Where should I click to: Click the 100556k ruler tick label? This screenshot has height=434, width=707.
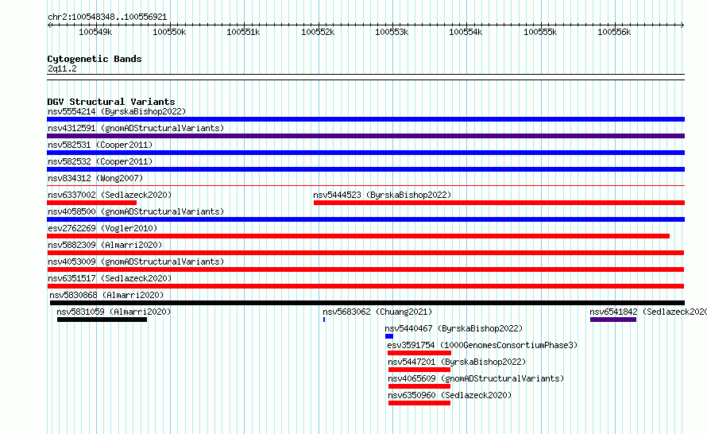[614, 32]
